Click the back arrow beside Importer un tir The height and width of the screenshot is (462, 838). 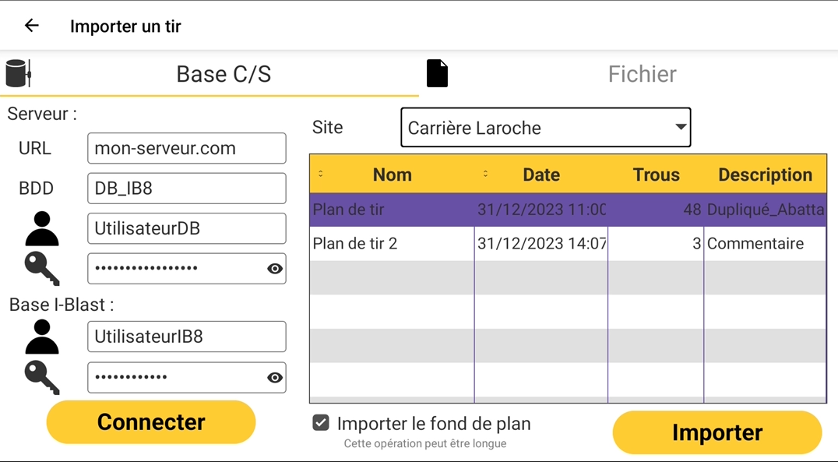click(31, 25)
